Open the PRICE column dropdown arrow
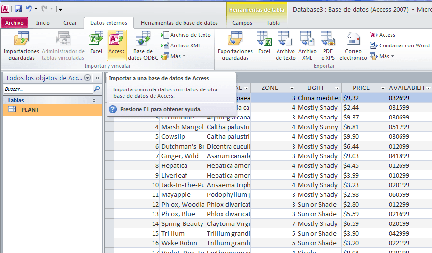 (383, 88)
